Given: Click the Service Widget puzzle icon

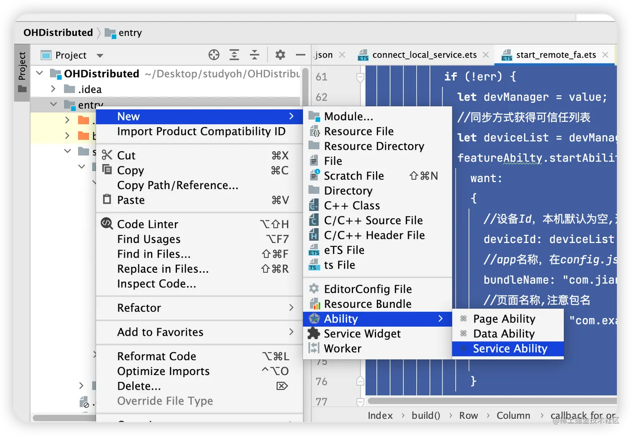Looking at the screenshot, I should click(314, 333).
